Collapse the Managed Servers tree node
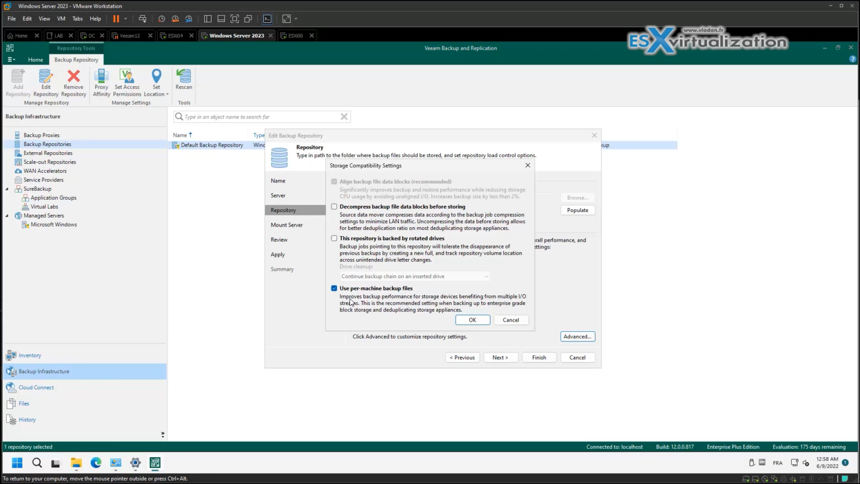 point(6,215)
